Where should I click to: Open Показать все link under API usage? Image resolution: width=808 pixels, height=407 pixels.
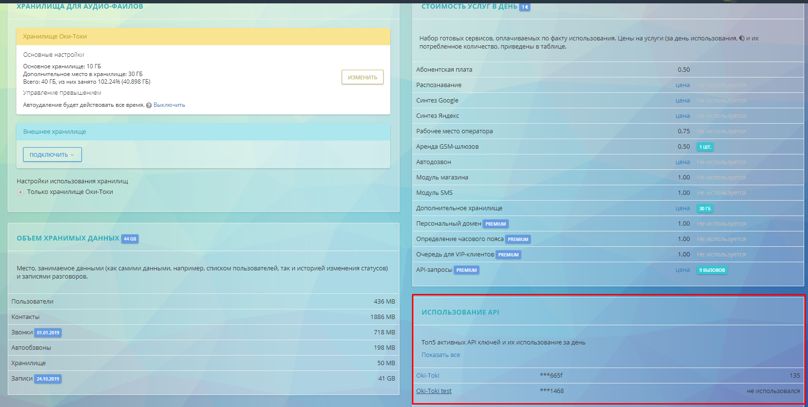tap(440, 355)
